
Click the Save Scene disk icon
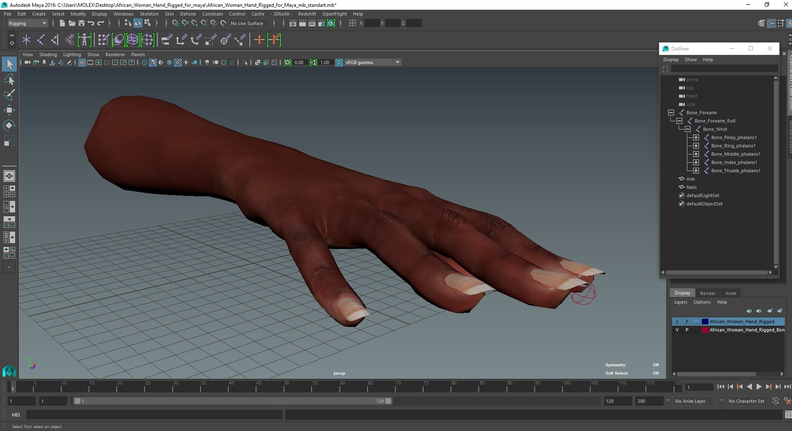coord(81,24)
